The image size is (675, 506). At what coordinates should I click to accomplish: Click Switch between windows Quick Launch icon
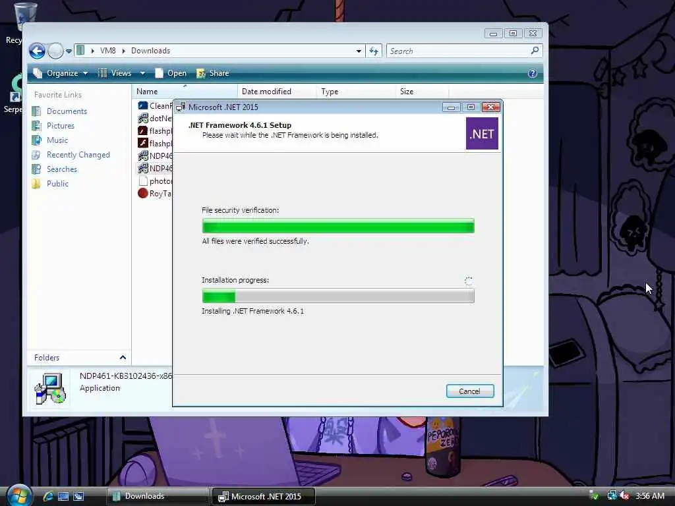pos(78,497)
